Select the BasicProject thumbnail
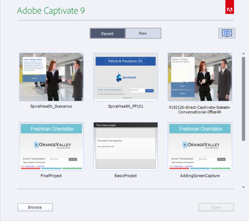249x221 pixels. click(x=126, y=146)
